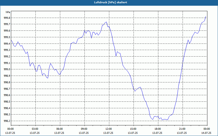Click the 03:00 time axis label

point(36,129)
